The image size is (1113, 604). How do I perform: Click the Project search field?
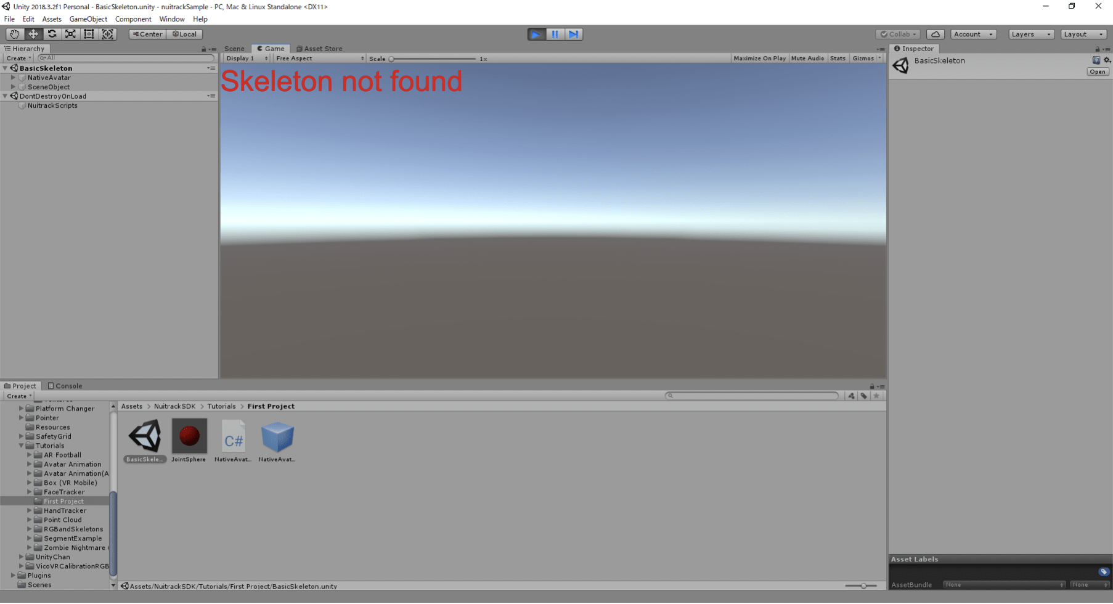(752, 396)
